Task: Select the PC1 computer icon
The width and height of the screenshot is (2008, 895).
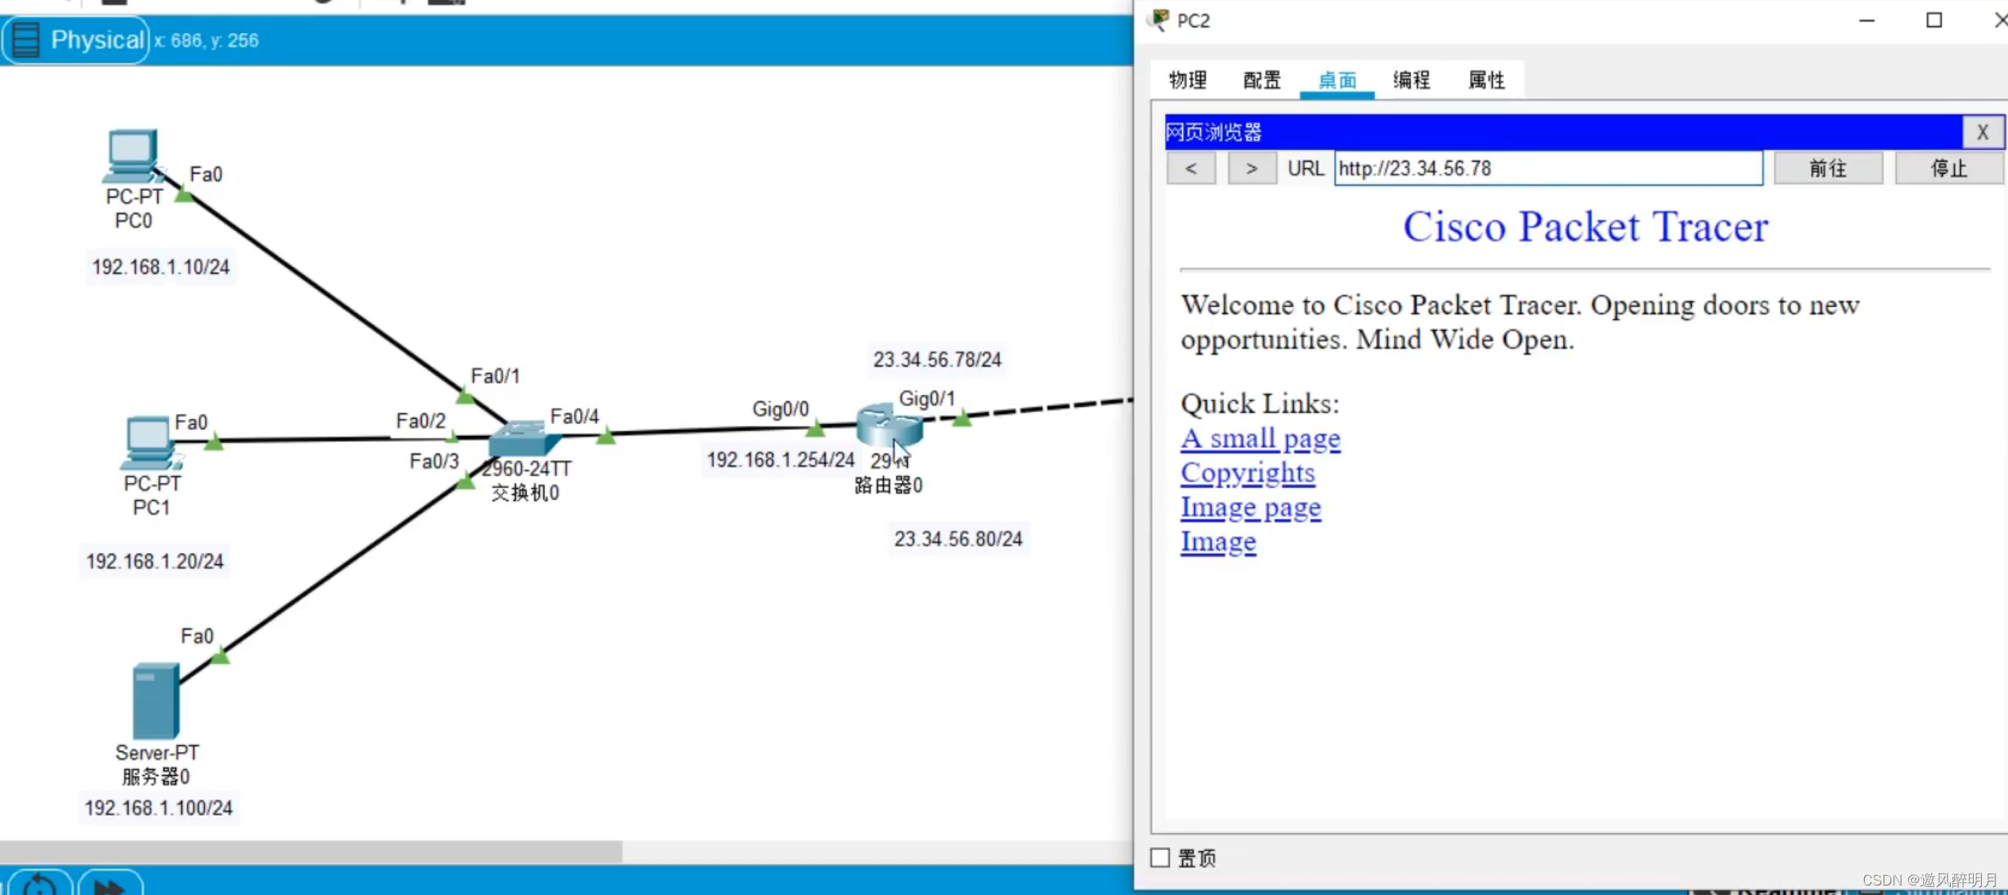Action: tap(149, 441)
